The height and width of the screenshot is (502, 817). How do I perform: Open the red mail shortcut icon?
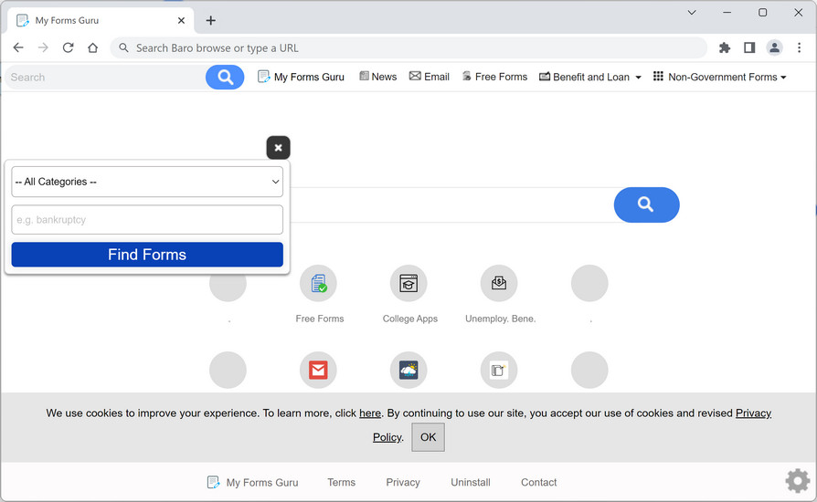pos(318,370)
